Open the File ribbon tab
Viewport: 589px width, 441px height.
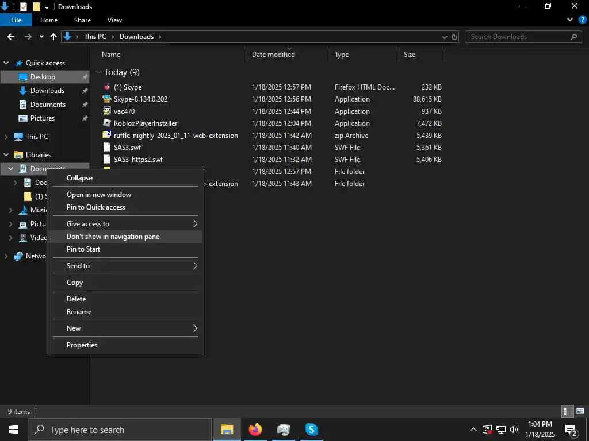pos(16,20)
